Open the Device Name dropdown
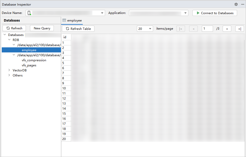 click(x=102, y=13)
